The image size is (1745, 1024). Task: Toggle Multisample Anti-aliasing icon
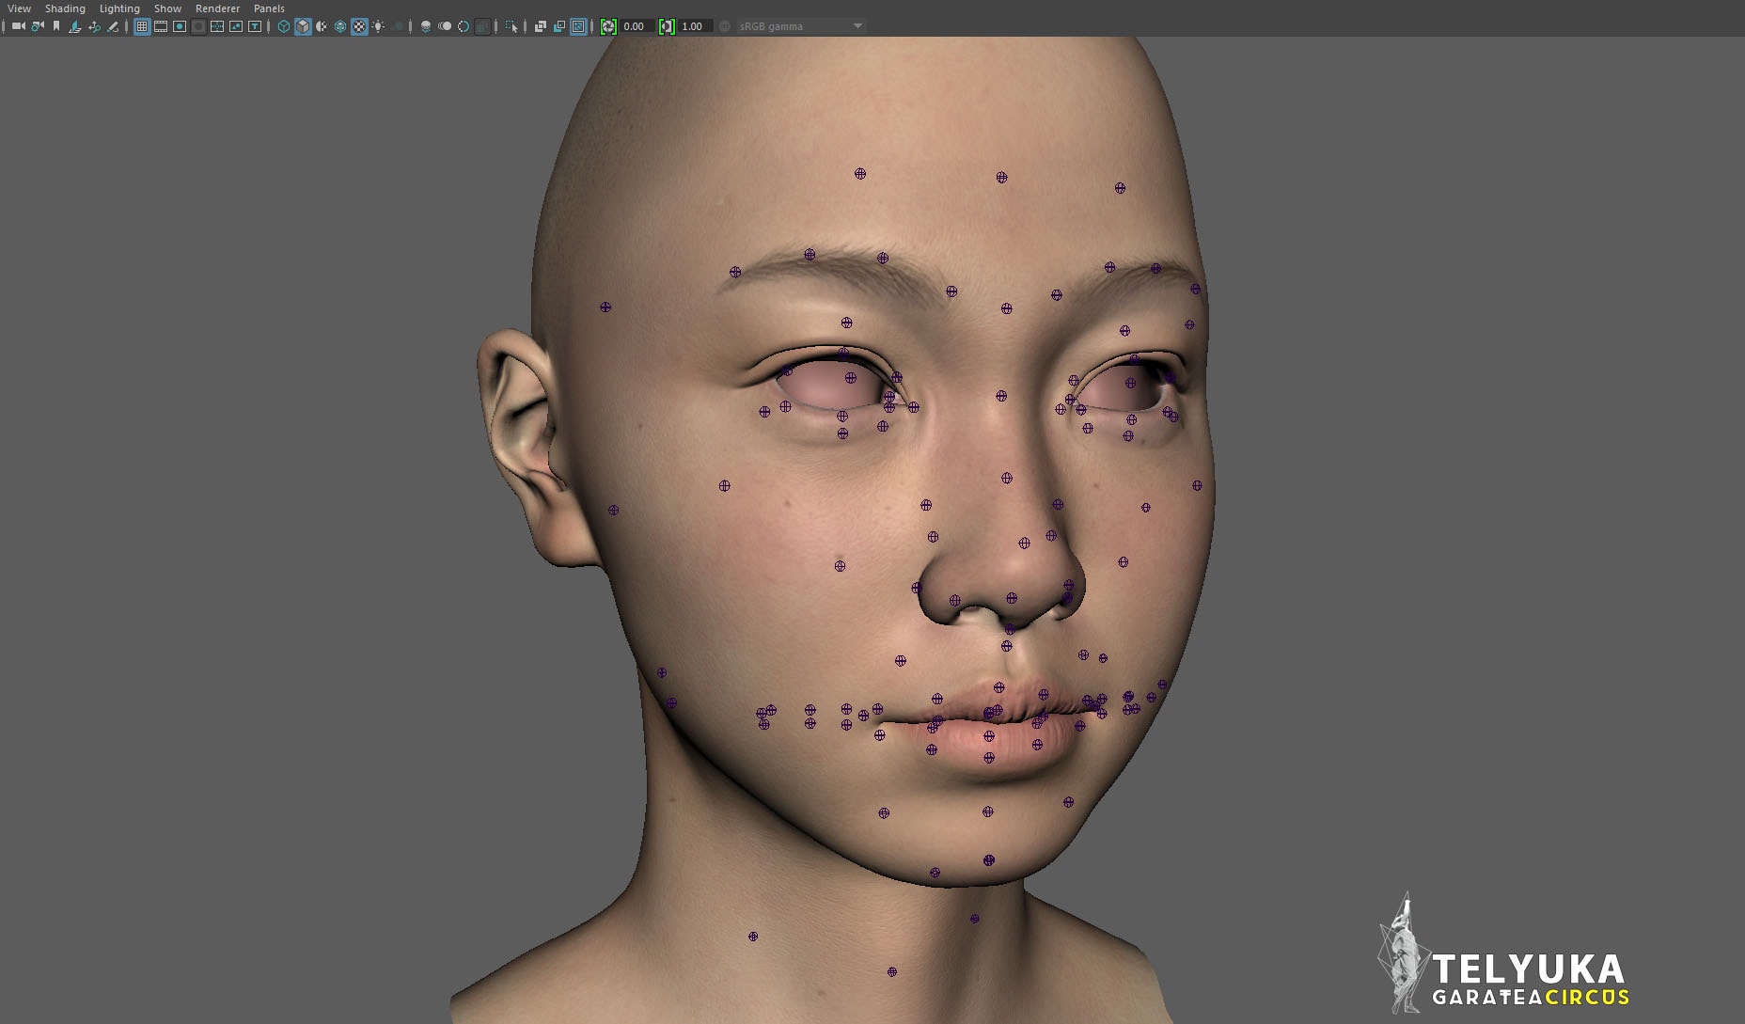point(464,26)
